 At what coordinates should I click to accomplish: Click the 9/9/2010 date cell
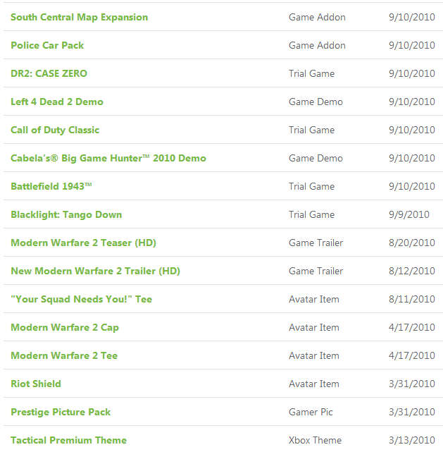[x=409, y=214]
